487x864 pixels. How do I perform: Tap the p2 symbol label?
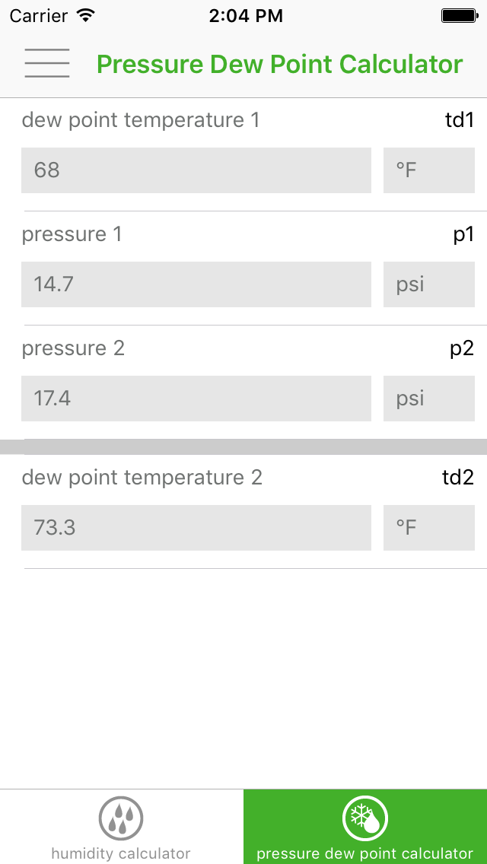point(462,348)
